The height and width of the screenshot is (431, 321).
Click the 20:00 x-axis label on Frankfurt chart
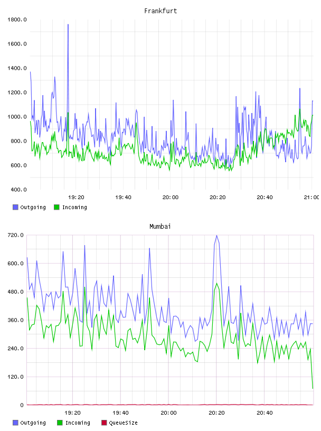171,198
